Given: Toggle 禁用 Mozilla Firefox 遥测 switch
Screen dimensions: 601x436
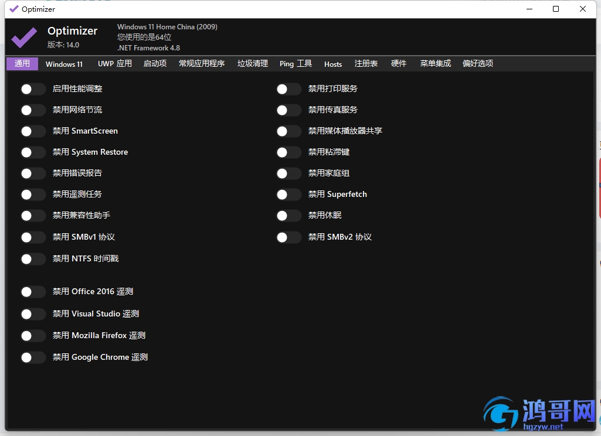Looking at the screenshot, I should tap(33, 336).
